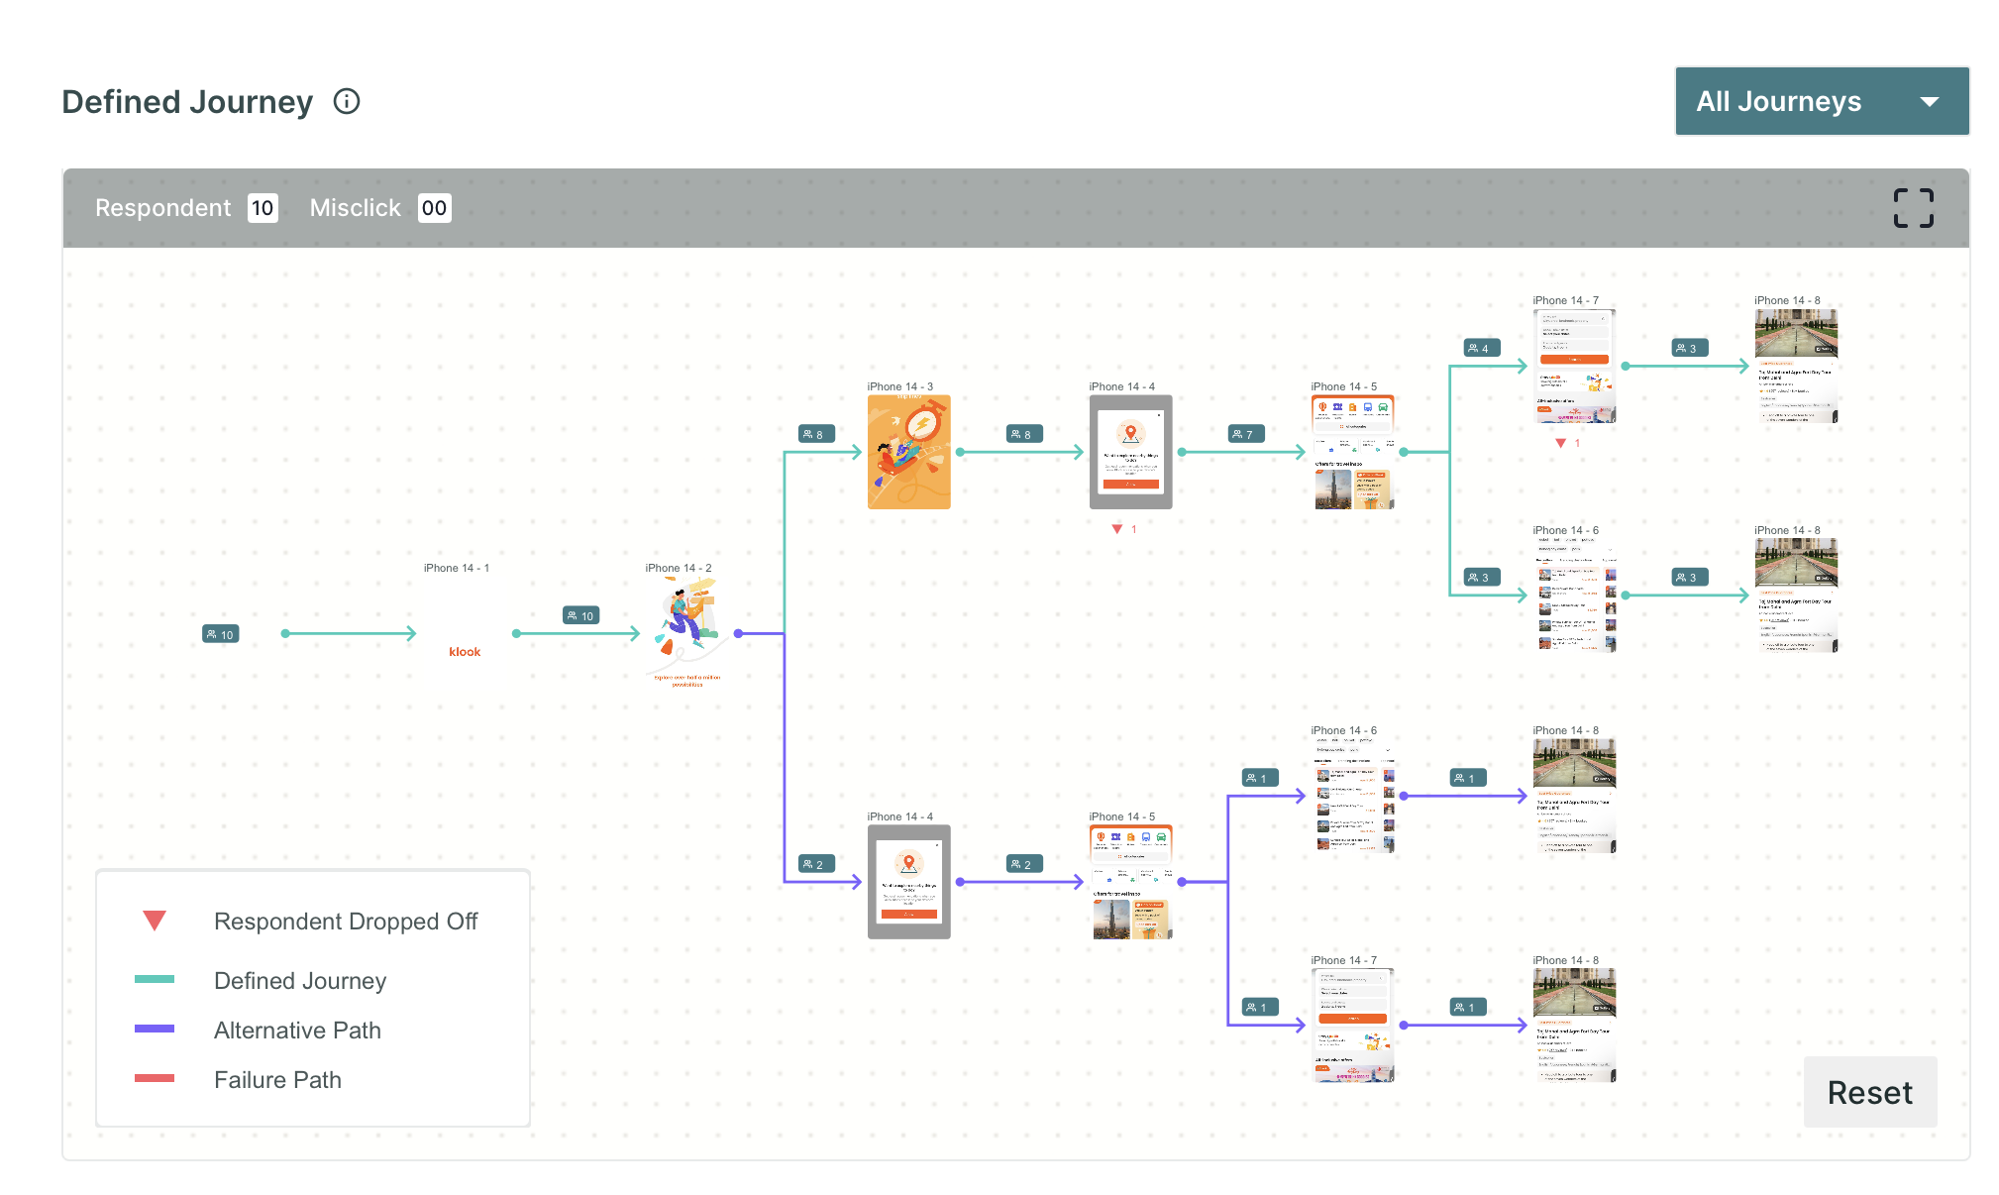Click the fullscreen expand icon
This screenshot has width=1999, height=1195.
pos(1913,208)
